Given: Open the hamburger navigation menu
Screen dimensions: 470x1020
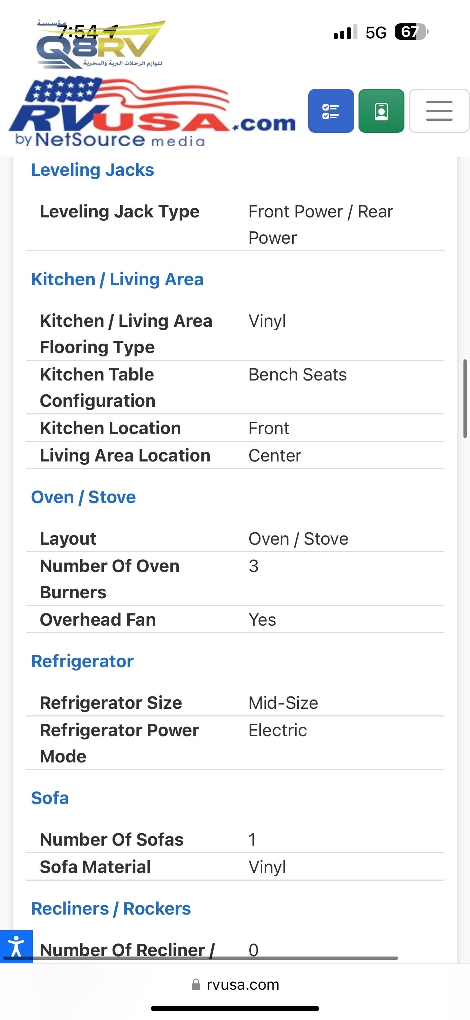Looking at the screenshot, I should (439, 111).
